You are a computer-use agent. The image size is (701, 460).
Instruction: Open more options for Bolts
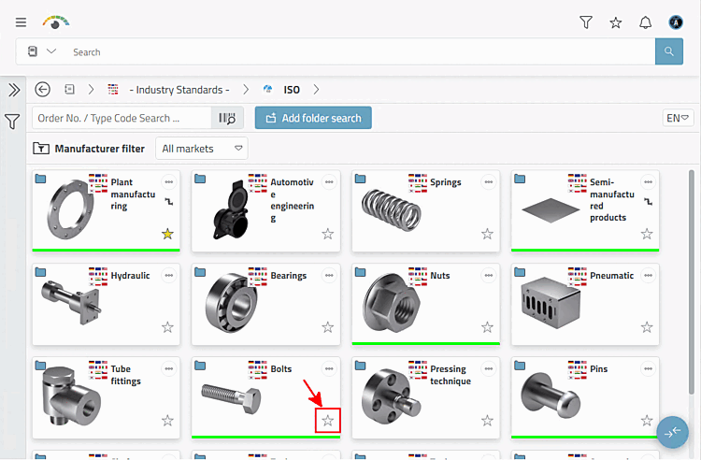click(x=329, y=368)
